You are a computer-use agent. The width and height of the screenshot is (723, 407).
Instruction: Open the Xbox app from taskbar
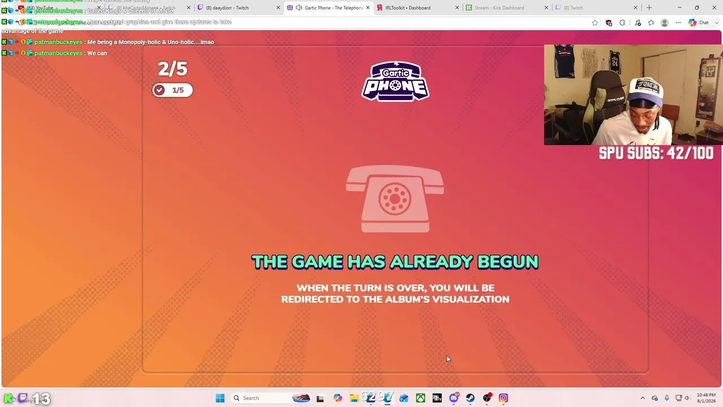pyautogui.click(x=420, y=398)
